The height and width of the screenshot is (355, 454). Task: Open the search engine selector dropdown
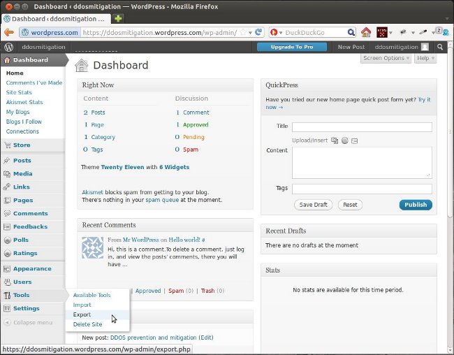(277, 32)
